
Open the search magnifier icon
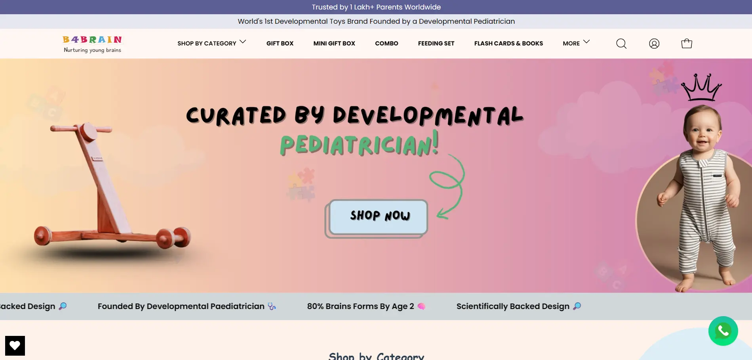[621, 43]
